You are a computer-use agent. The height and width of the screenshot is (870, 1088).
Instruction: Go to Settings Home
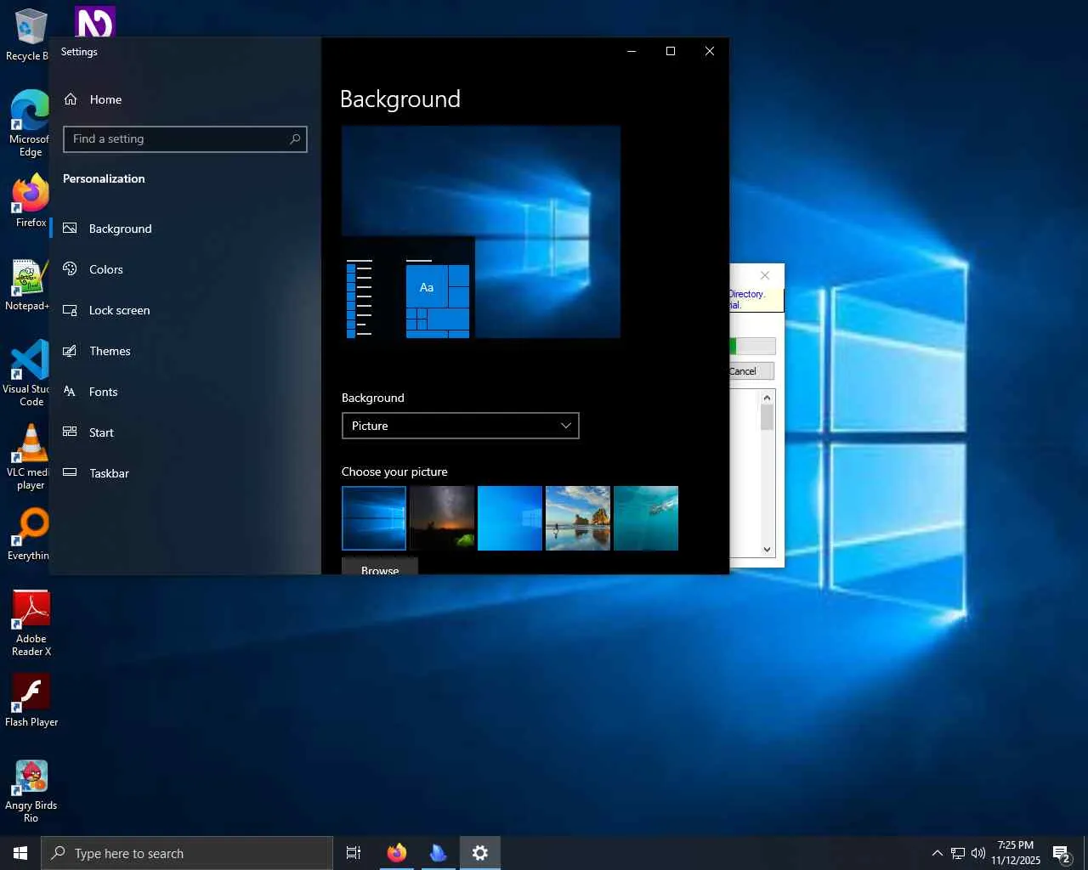[x=105, y=99]
